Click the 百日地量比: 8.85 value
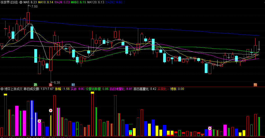The height and width of the screenshot is (138, 265). (x=121, y=89)
